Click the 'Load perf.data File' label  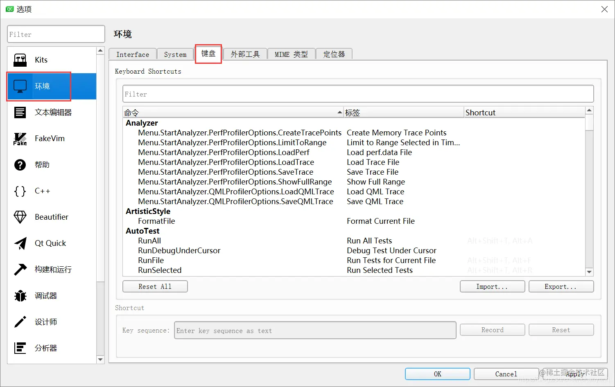pos(379,153)
